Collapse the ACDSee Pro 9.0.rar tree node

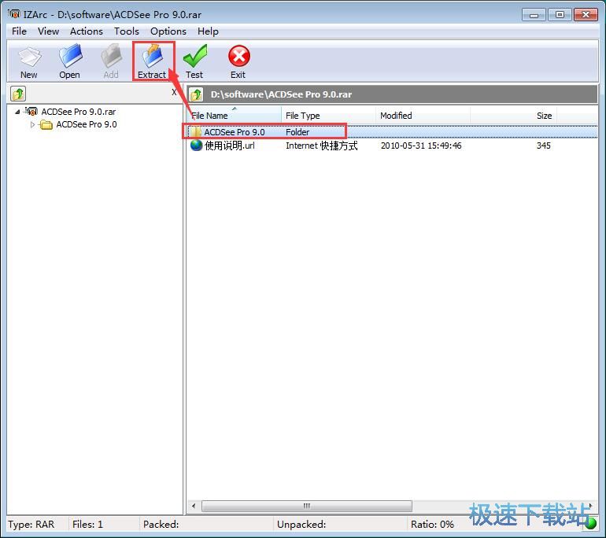(17, 112)
